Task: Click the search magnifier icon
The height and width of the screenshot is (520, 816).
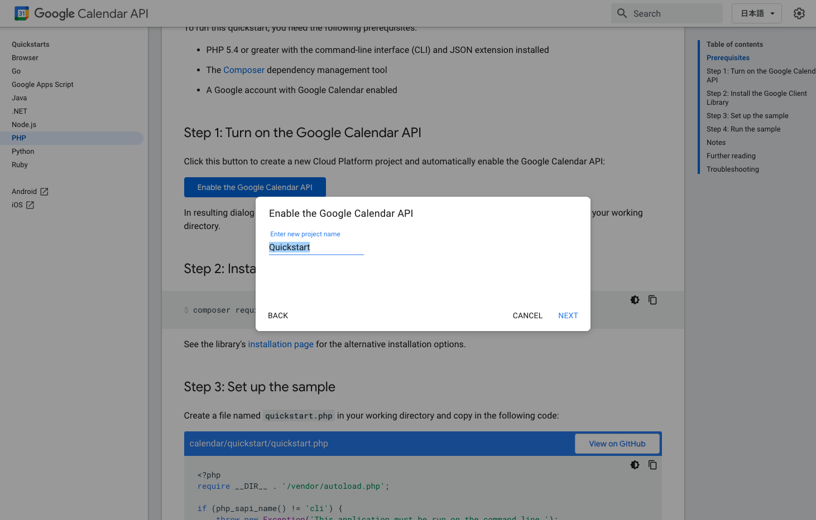Action: (622, 13)
